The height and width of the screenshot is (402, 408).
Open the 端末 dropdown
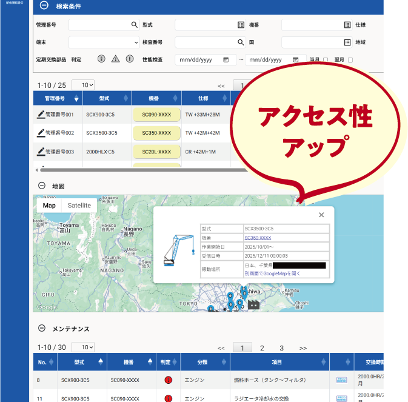pos(104,42)
